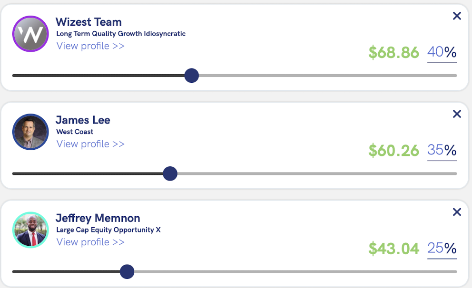Image resolution: width=472 pixels, height=288 pixels.
Task: Click the James Lee allocation slider handle
Action: click(x=170, y=173)
